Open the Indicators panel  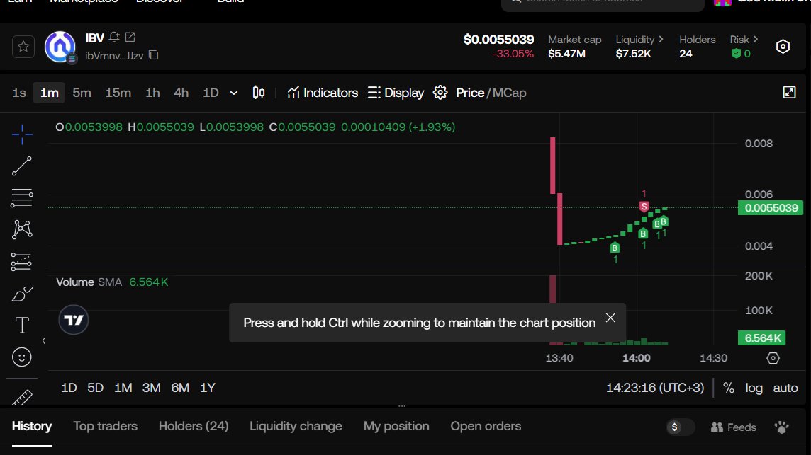[323, 93]
